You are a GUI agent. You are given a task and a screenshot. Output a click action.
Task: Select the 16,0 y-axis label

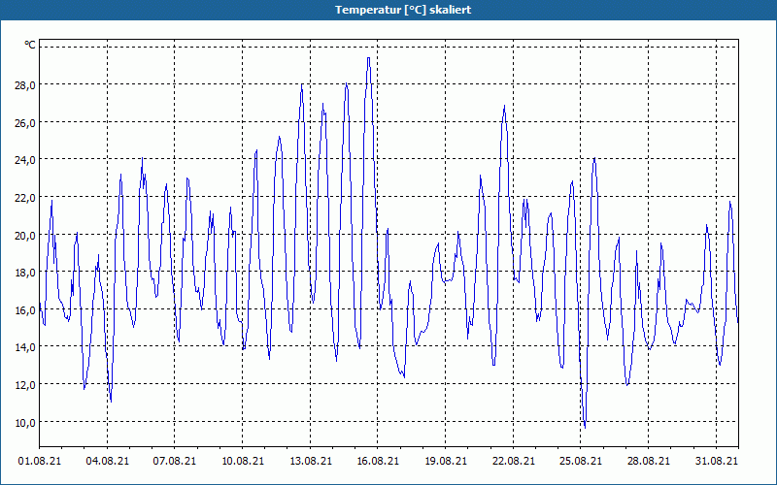tap(24, 309)
